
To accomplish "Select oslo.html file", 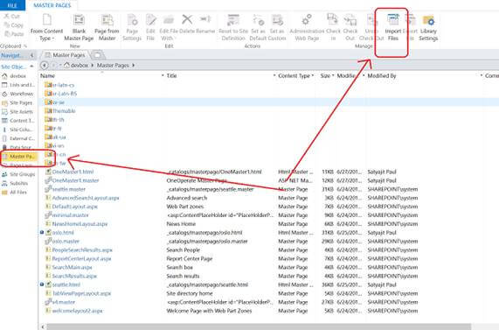I will click(63, 233).
